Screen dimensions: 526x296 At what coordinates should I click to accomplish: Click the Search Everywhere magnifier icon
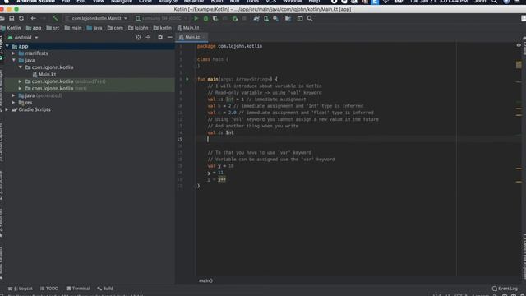point(310,18)
